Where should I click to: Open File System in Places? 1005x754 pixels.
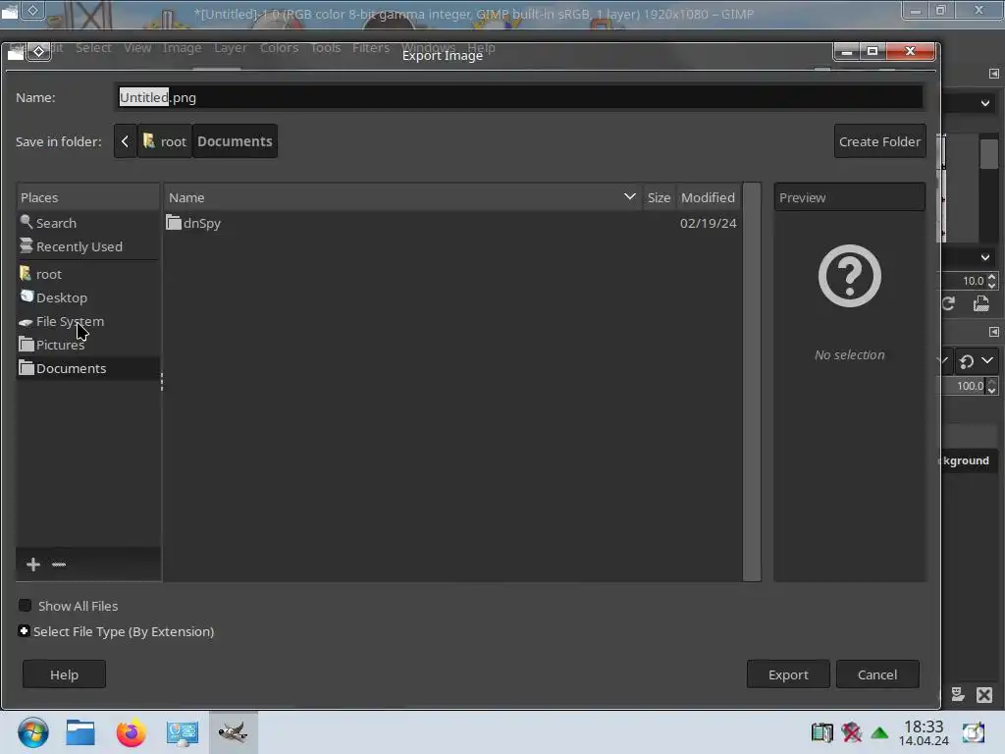[70, 321]
